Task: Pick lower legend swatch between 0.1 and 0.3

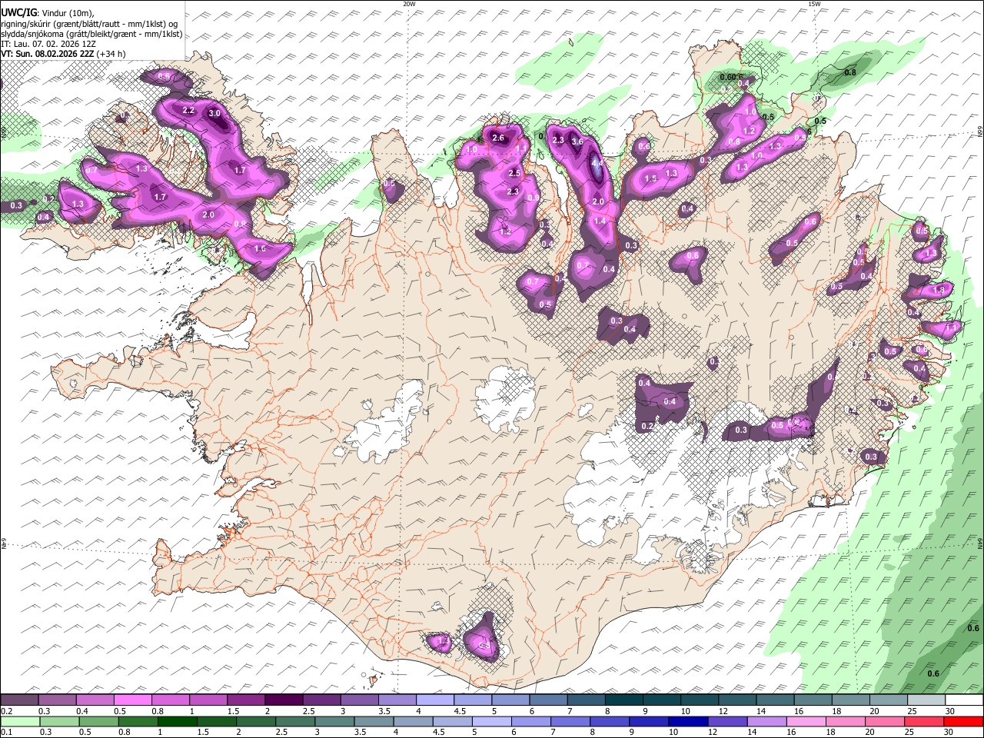Action: click(x=20, y=722)
